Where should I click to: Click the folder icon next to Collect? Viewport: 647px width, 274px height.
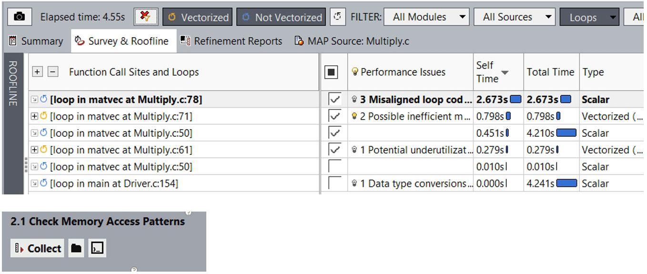click(76, 248)
